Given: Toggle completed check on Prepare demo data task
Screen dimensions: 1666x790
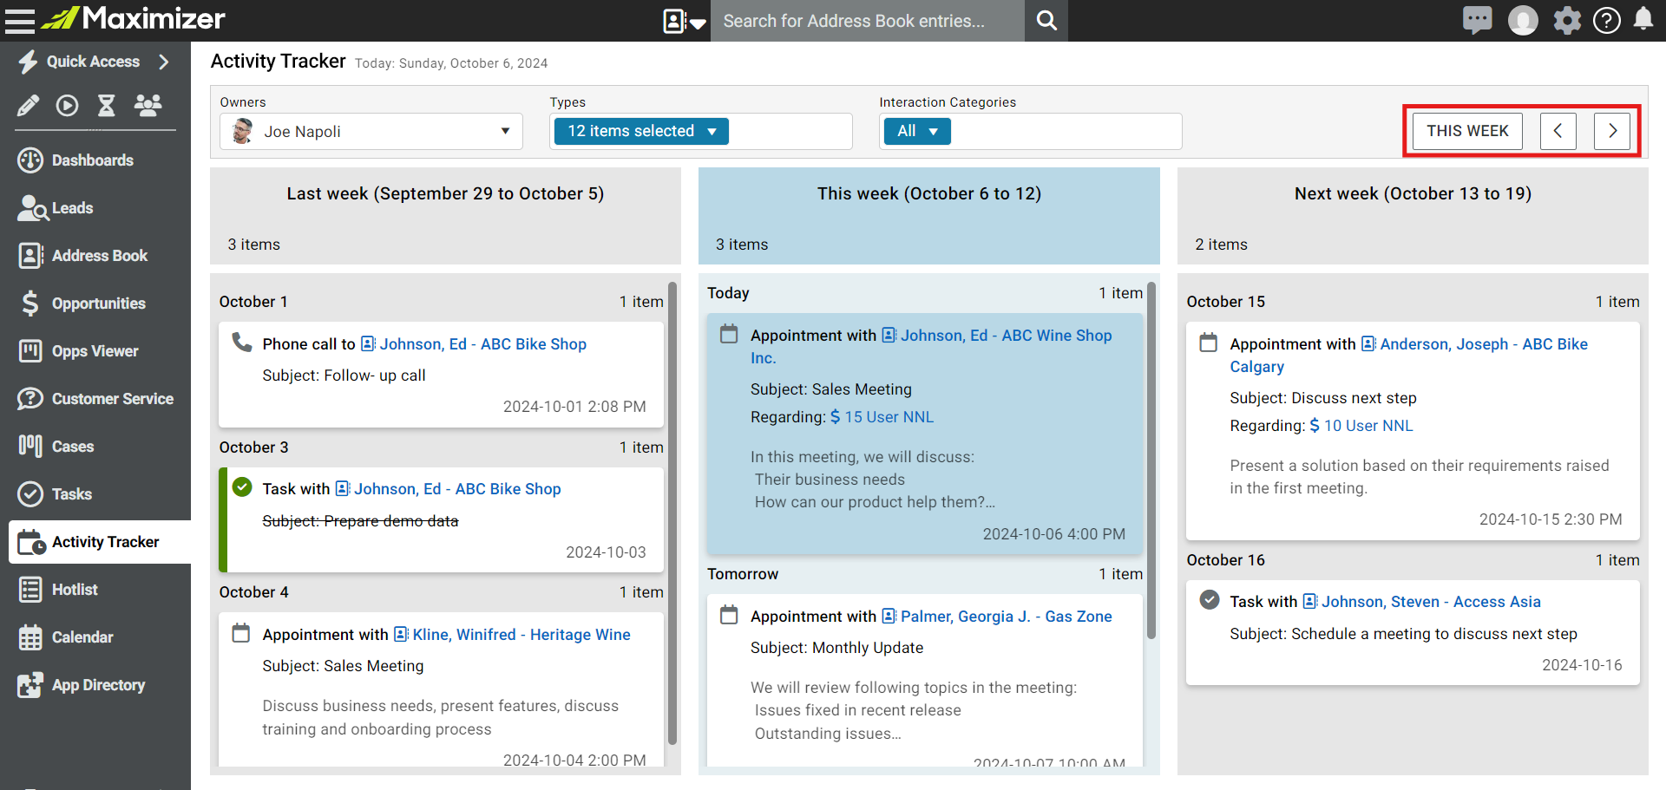Looking at the screenshot, I should (242, 487).
